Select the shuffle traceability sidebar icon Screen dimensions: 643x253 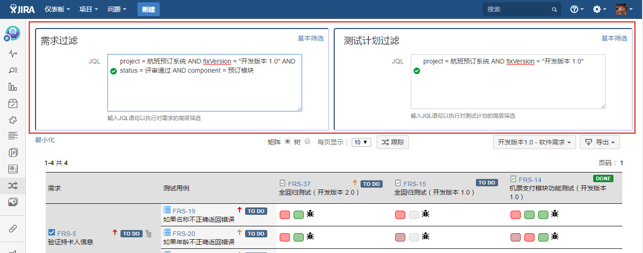(13, 185)
